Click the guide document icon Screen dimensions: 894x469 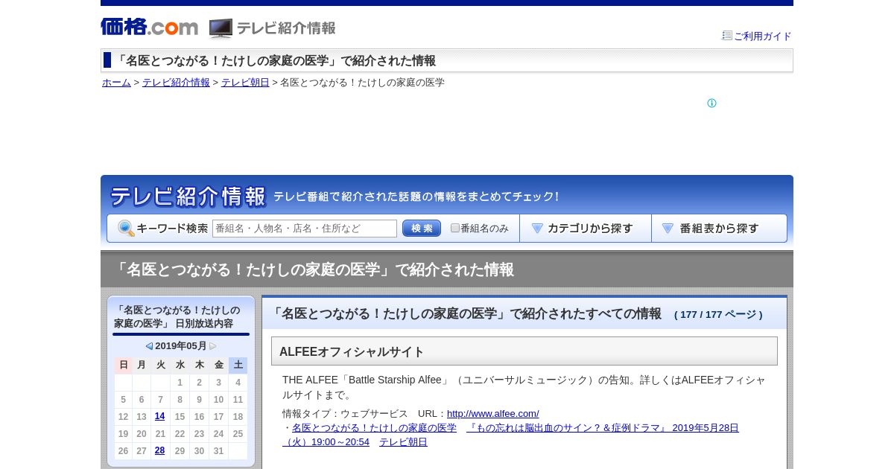[x=727, y=35]
